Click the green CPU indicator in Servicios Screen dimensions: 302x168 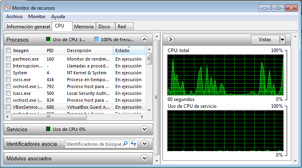tap(48, 129)
